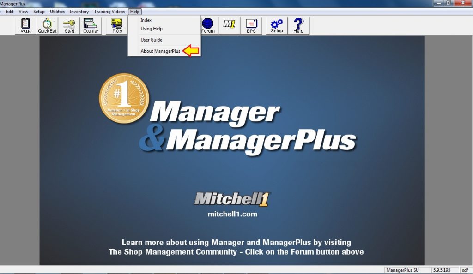The height and width of the screenshot is (274, 473).
Task: Expand the Inventory menu
Action: click(79, 12)
